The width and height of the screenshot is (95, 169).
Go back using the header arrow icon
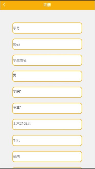(x=4, y=5)
